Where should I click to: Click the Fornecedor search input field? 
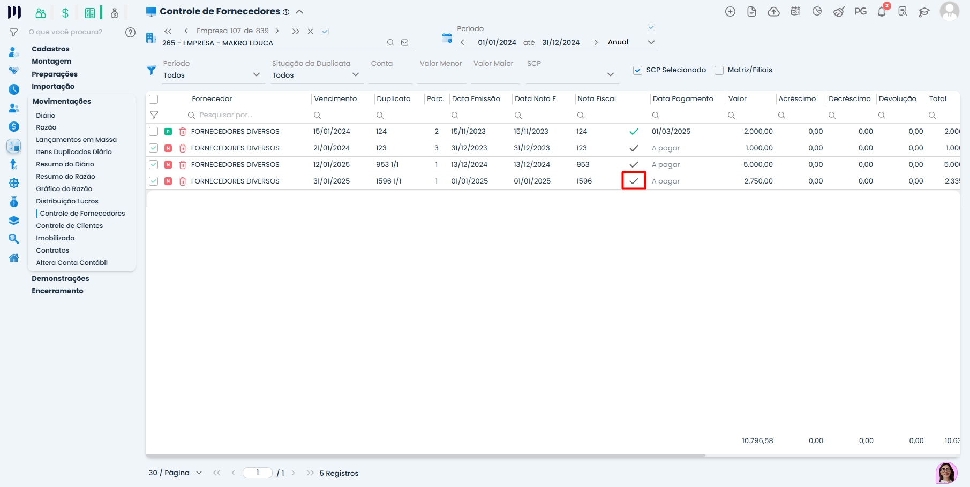click(246, 115)
